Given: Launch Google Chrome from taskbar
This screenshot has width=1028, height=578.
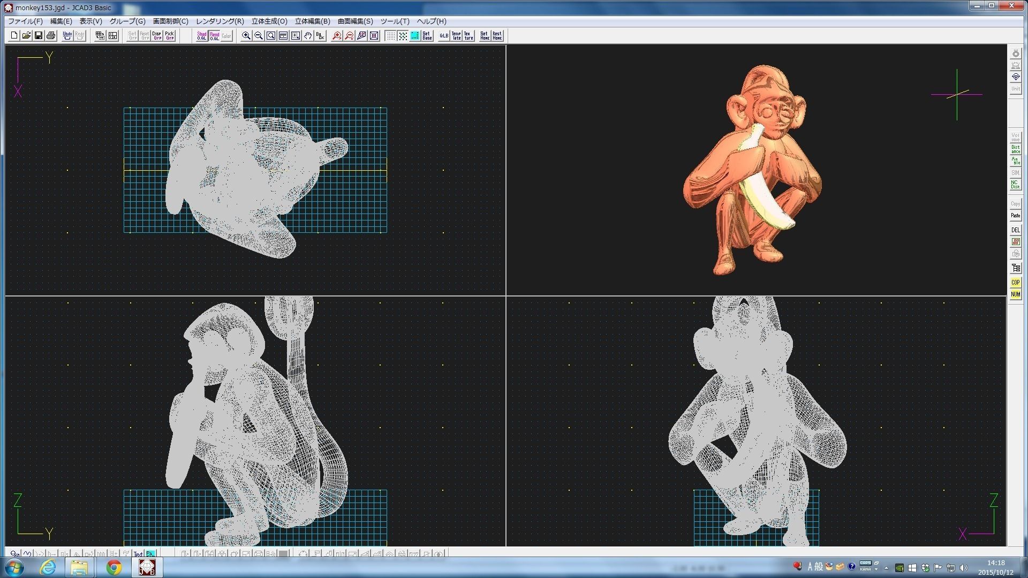Looking at the screenshot, I should pyautogui.click(x=114, y=567).
